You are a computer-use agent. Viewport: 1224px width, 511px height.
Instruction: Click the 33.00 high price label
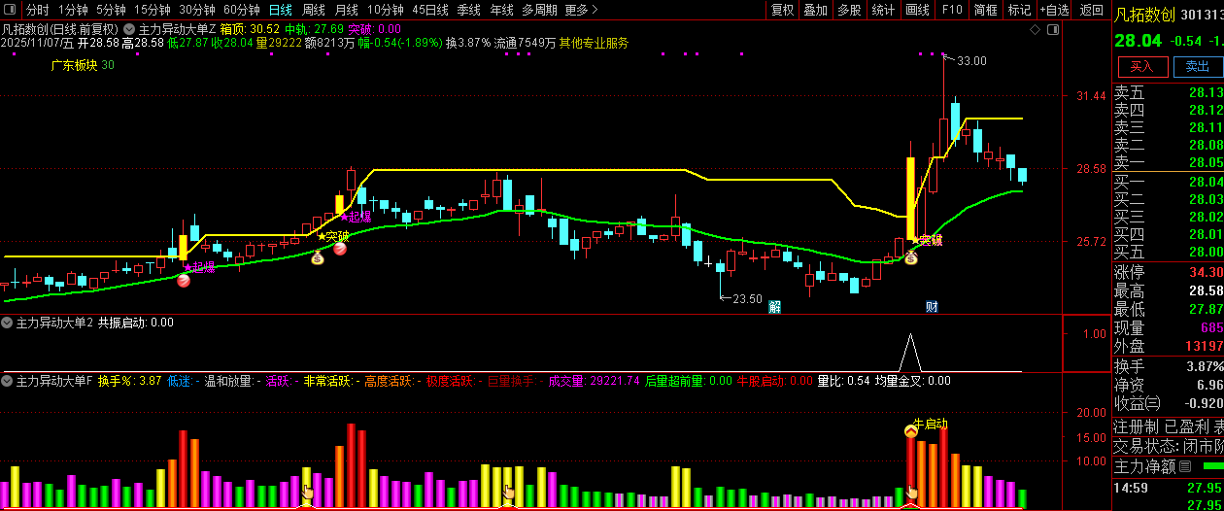tap(971, 60)
